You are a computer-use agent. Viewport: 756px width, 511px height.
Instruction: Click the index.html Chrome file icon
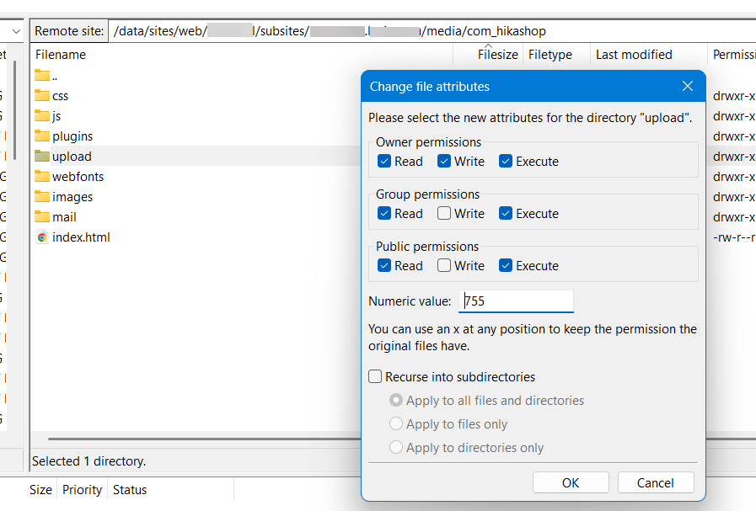coord(42,237)
